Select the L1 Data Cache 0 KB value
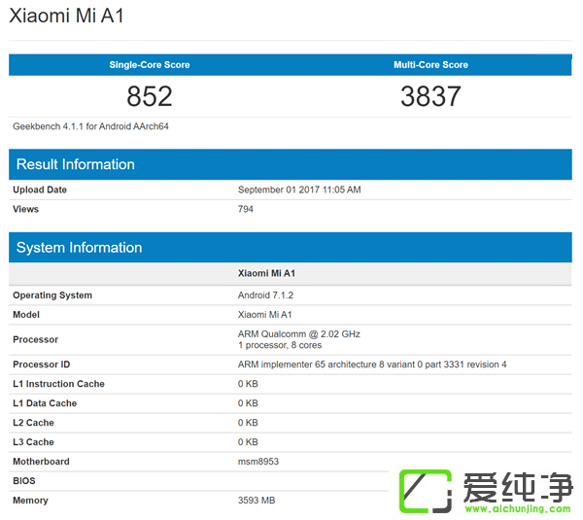583x520 pixels. click(x=248, y=403)
